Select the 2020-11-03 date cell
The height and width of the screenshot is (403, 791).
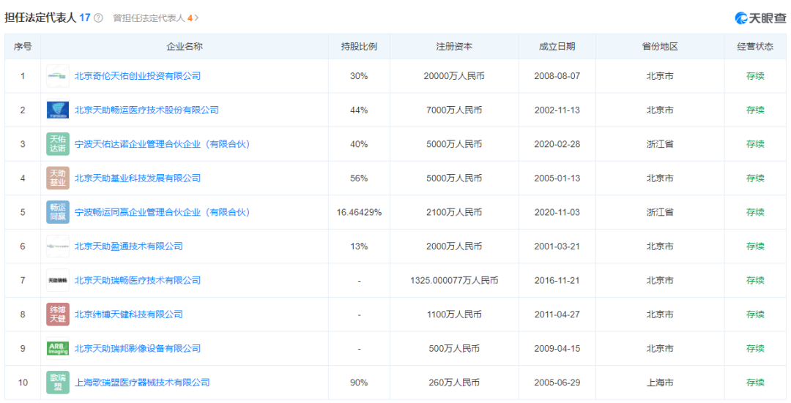tap(557, 212)
